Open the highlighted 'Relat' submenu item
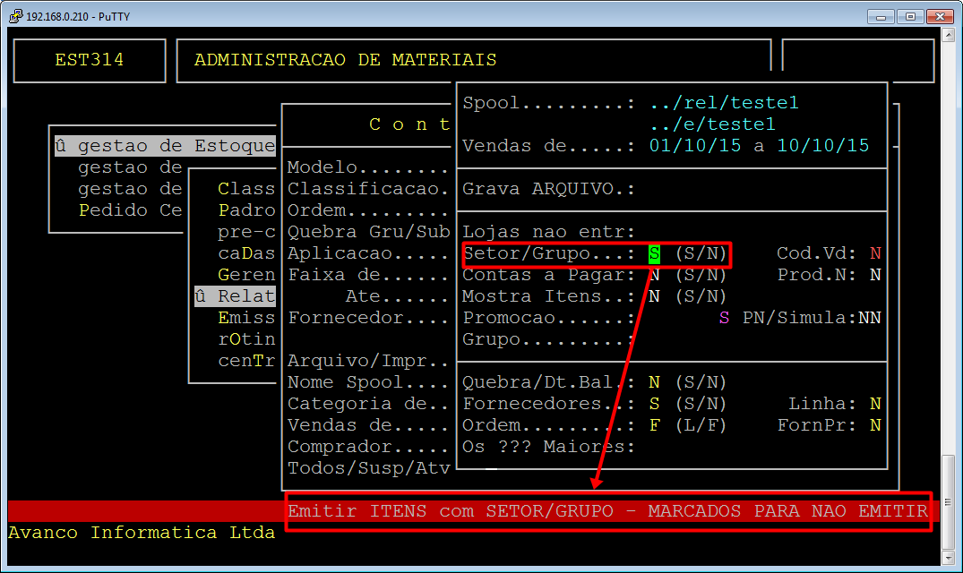963x573 pixels. pos(235,296)
